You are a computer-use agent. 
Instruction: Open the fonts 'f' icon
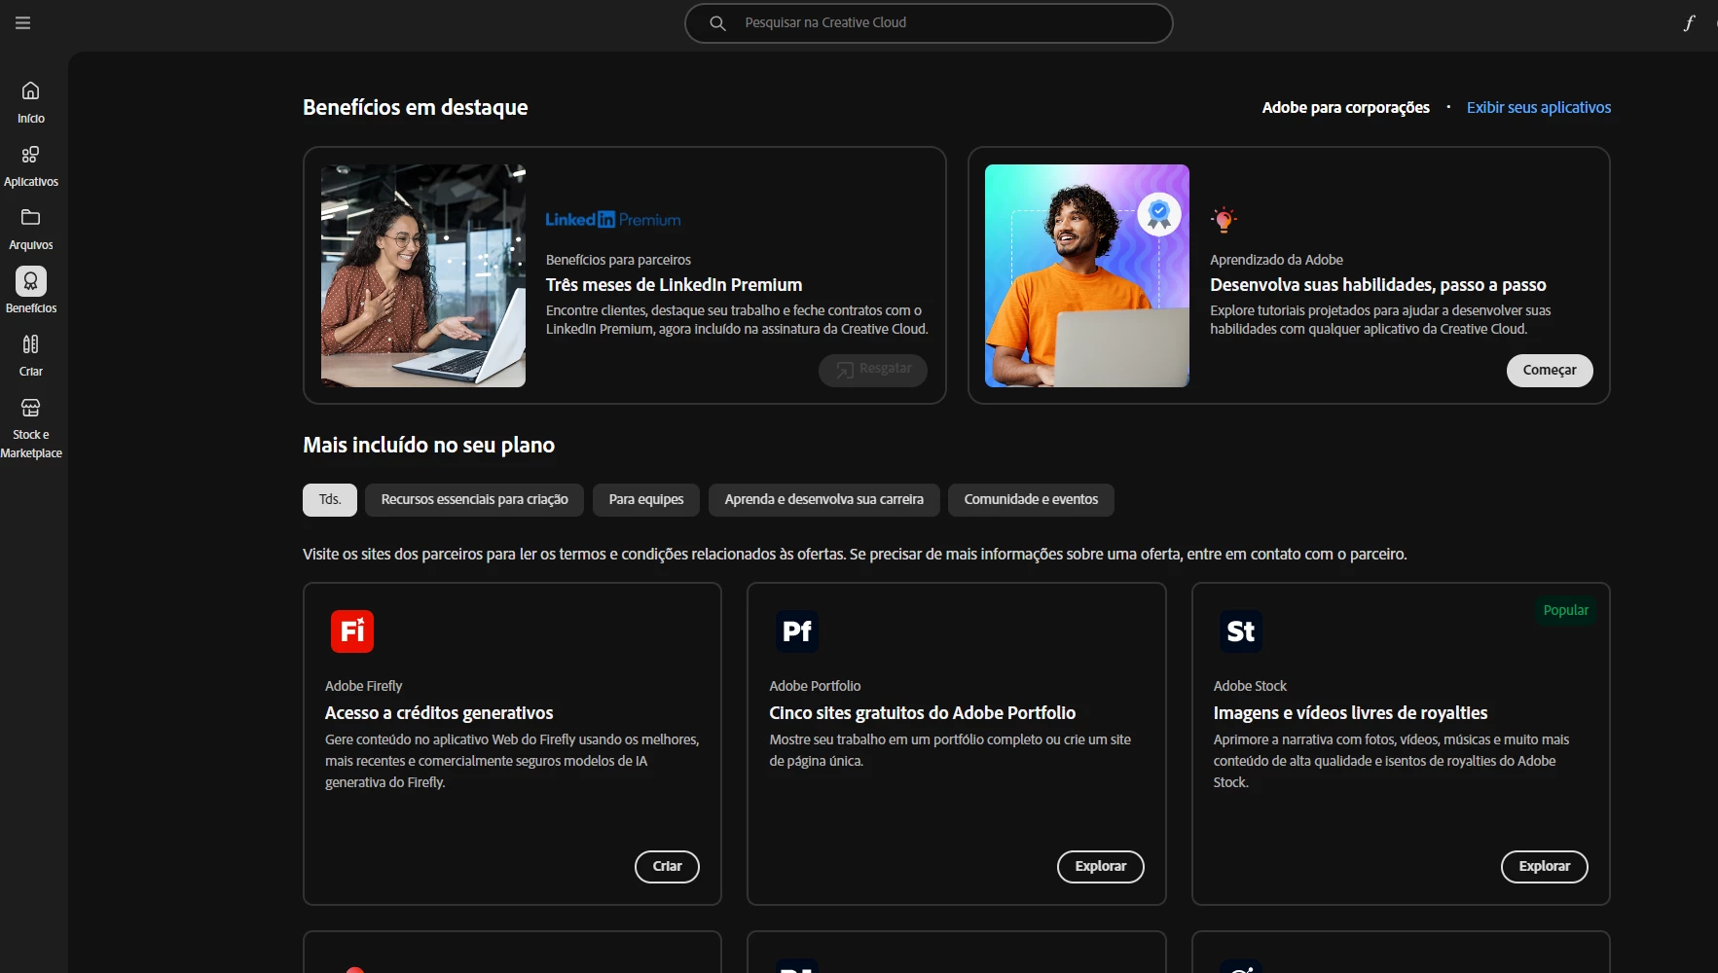(x=1689, y=23)
